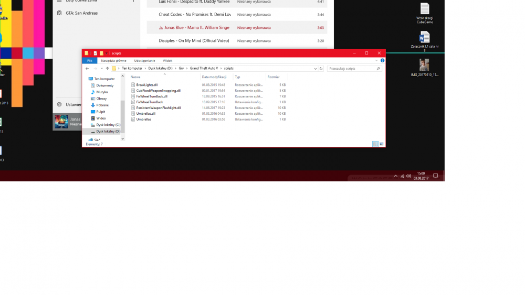Open recent locations dropdown arrow
The image size is (525, 295).
pyautogui.click(x=102, y=69)
